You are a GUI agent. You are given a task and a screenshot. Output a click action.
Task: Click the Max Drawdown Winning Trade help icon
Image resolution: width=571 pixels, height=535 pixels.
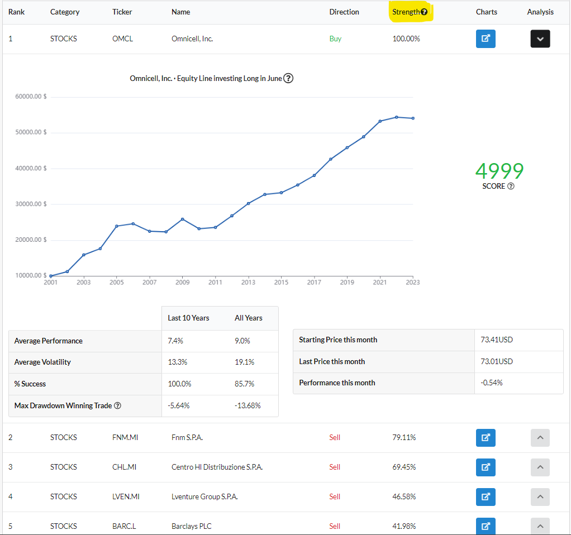tap(118, 405)
